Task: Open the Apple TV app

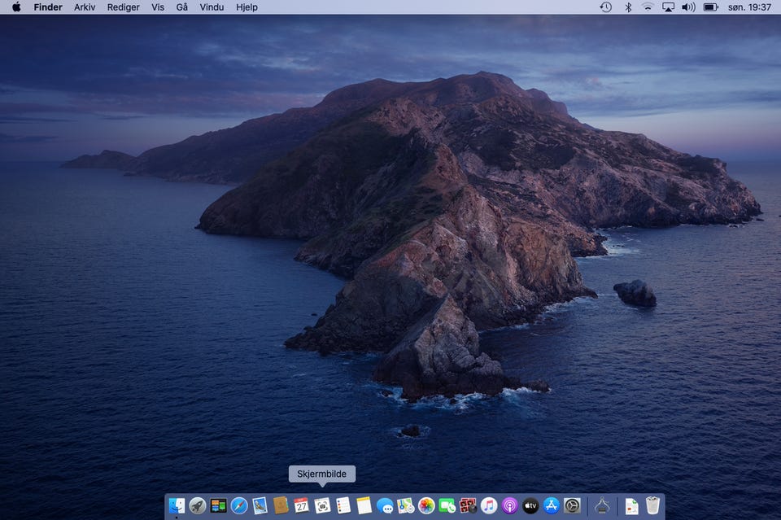Action: pos(530,506)
